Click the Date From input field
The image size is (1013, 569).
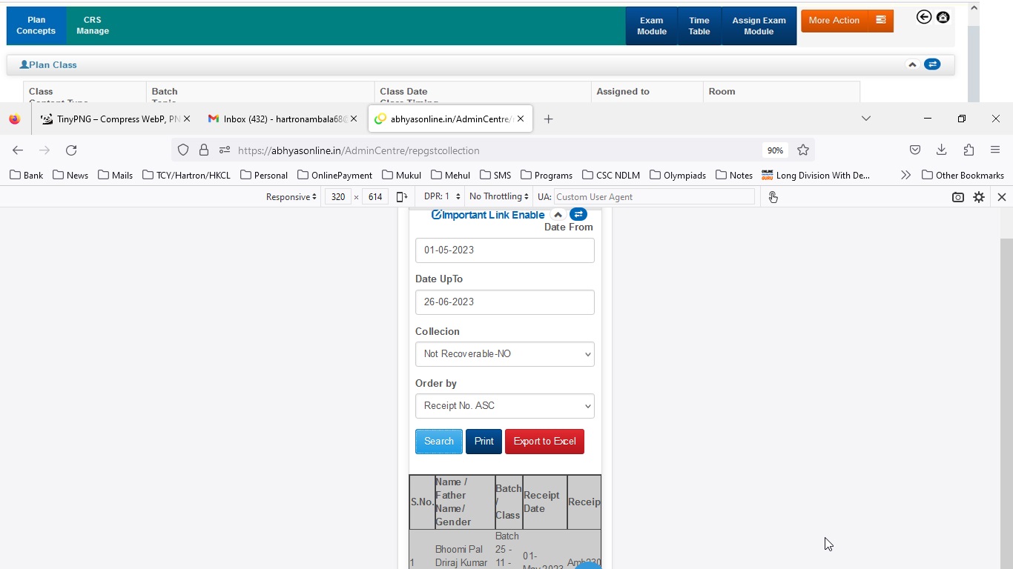tap(504, 250)
